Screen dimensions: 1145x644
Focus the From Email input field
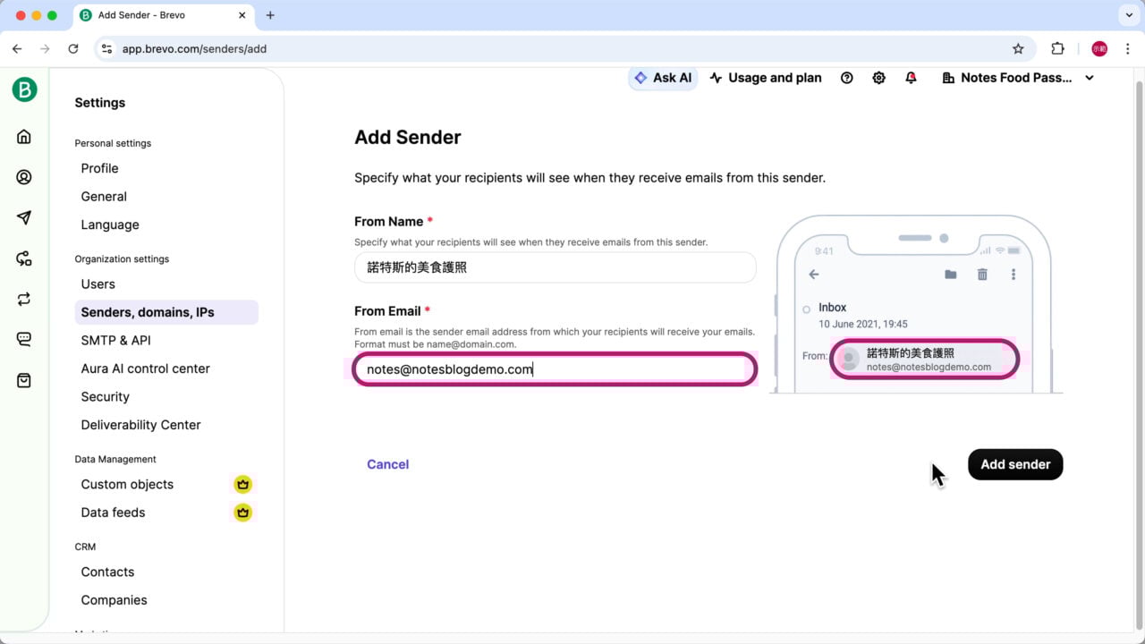555,369
